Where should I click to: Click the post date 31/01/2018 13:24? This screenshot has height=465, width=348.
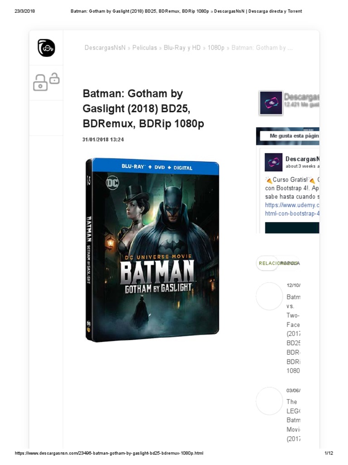click(x=103, y=139)
